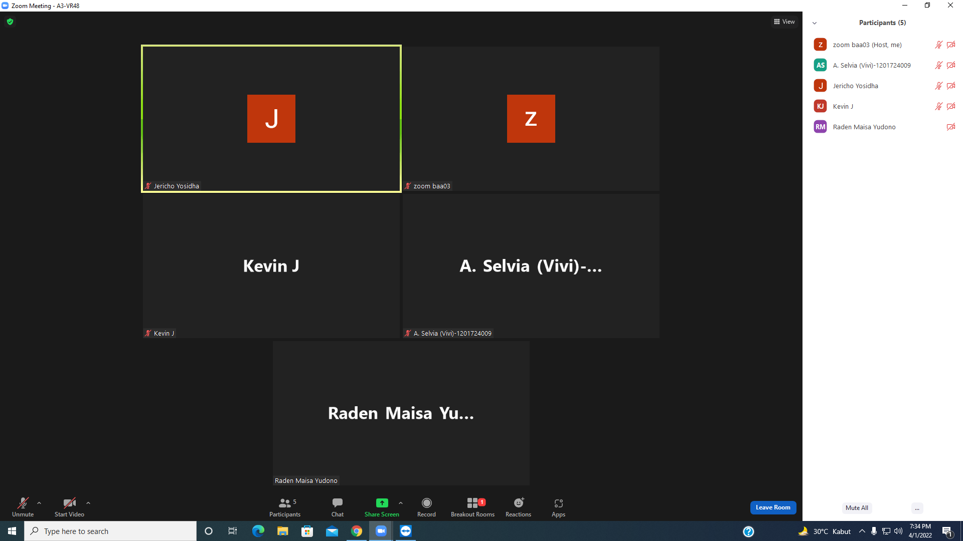The width and height of the screenshot is (963, 541).
Task: Click video-off icon for zoom baa03
Action: (951, 45)
